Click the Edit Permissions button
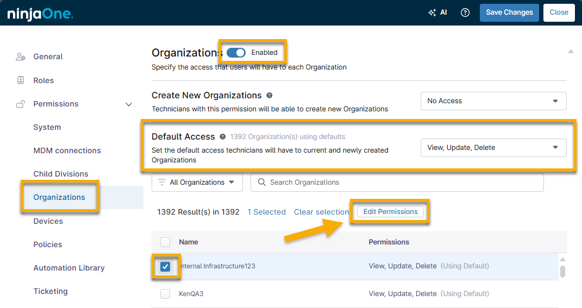 pyautogui.click(x=390, y=212)
